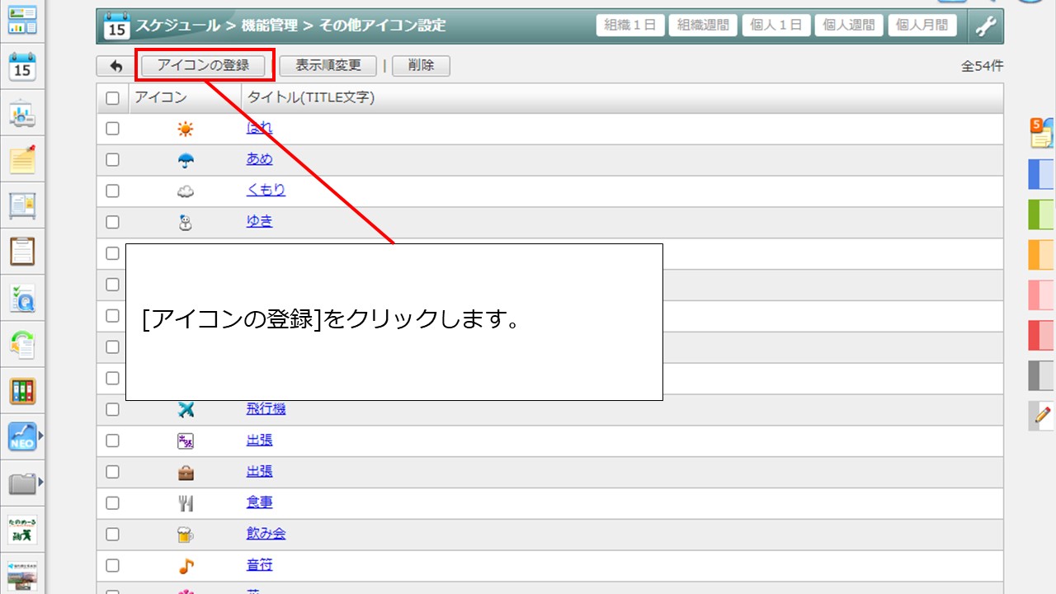Click the 表示順変更 button

pyautogui.click(x=328, y=65)
